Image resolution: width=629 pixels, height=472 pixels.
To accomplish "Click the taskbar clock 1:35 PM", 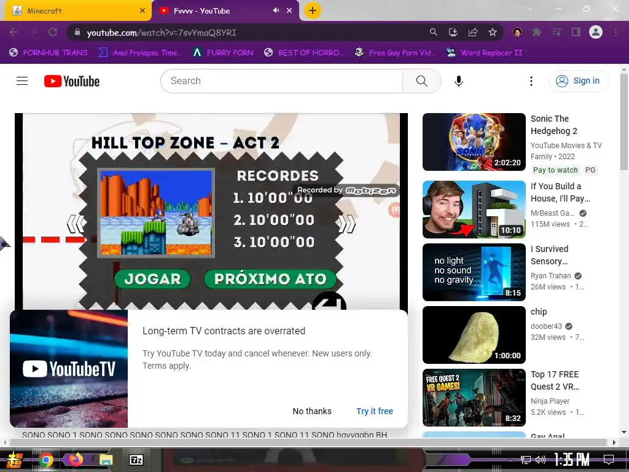I will (572, 460).
